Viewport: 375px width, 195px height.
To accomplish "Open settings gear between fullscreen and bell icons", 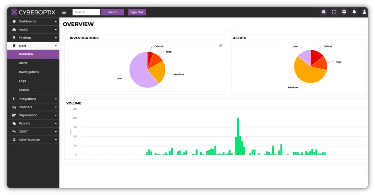I will 344,12.
